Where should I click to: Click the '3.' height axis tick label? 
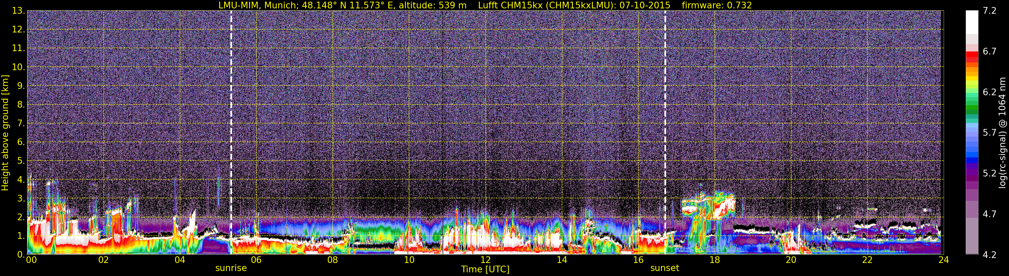click(x=21, y=198)
